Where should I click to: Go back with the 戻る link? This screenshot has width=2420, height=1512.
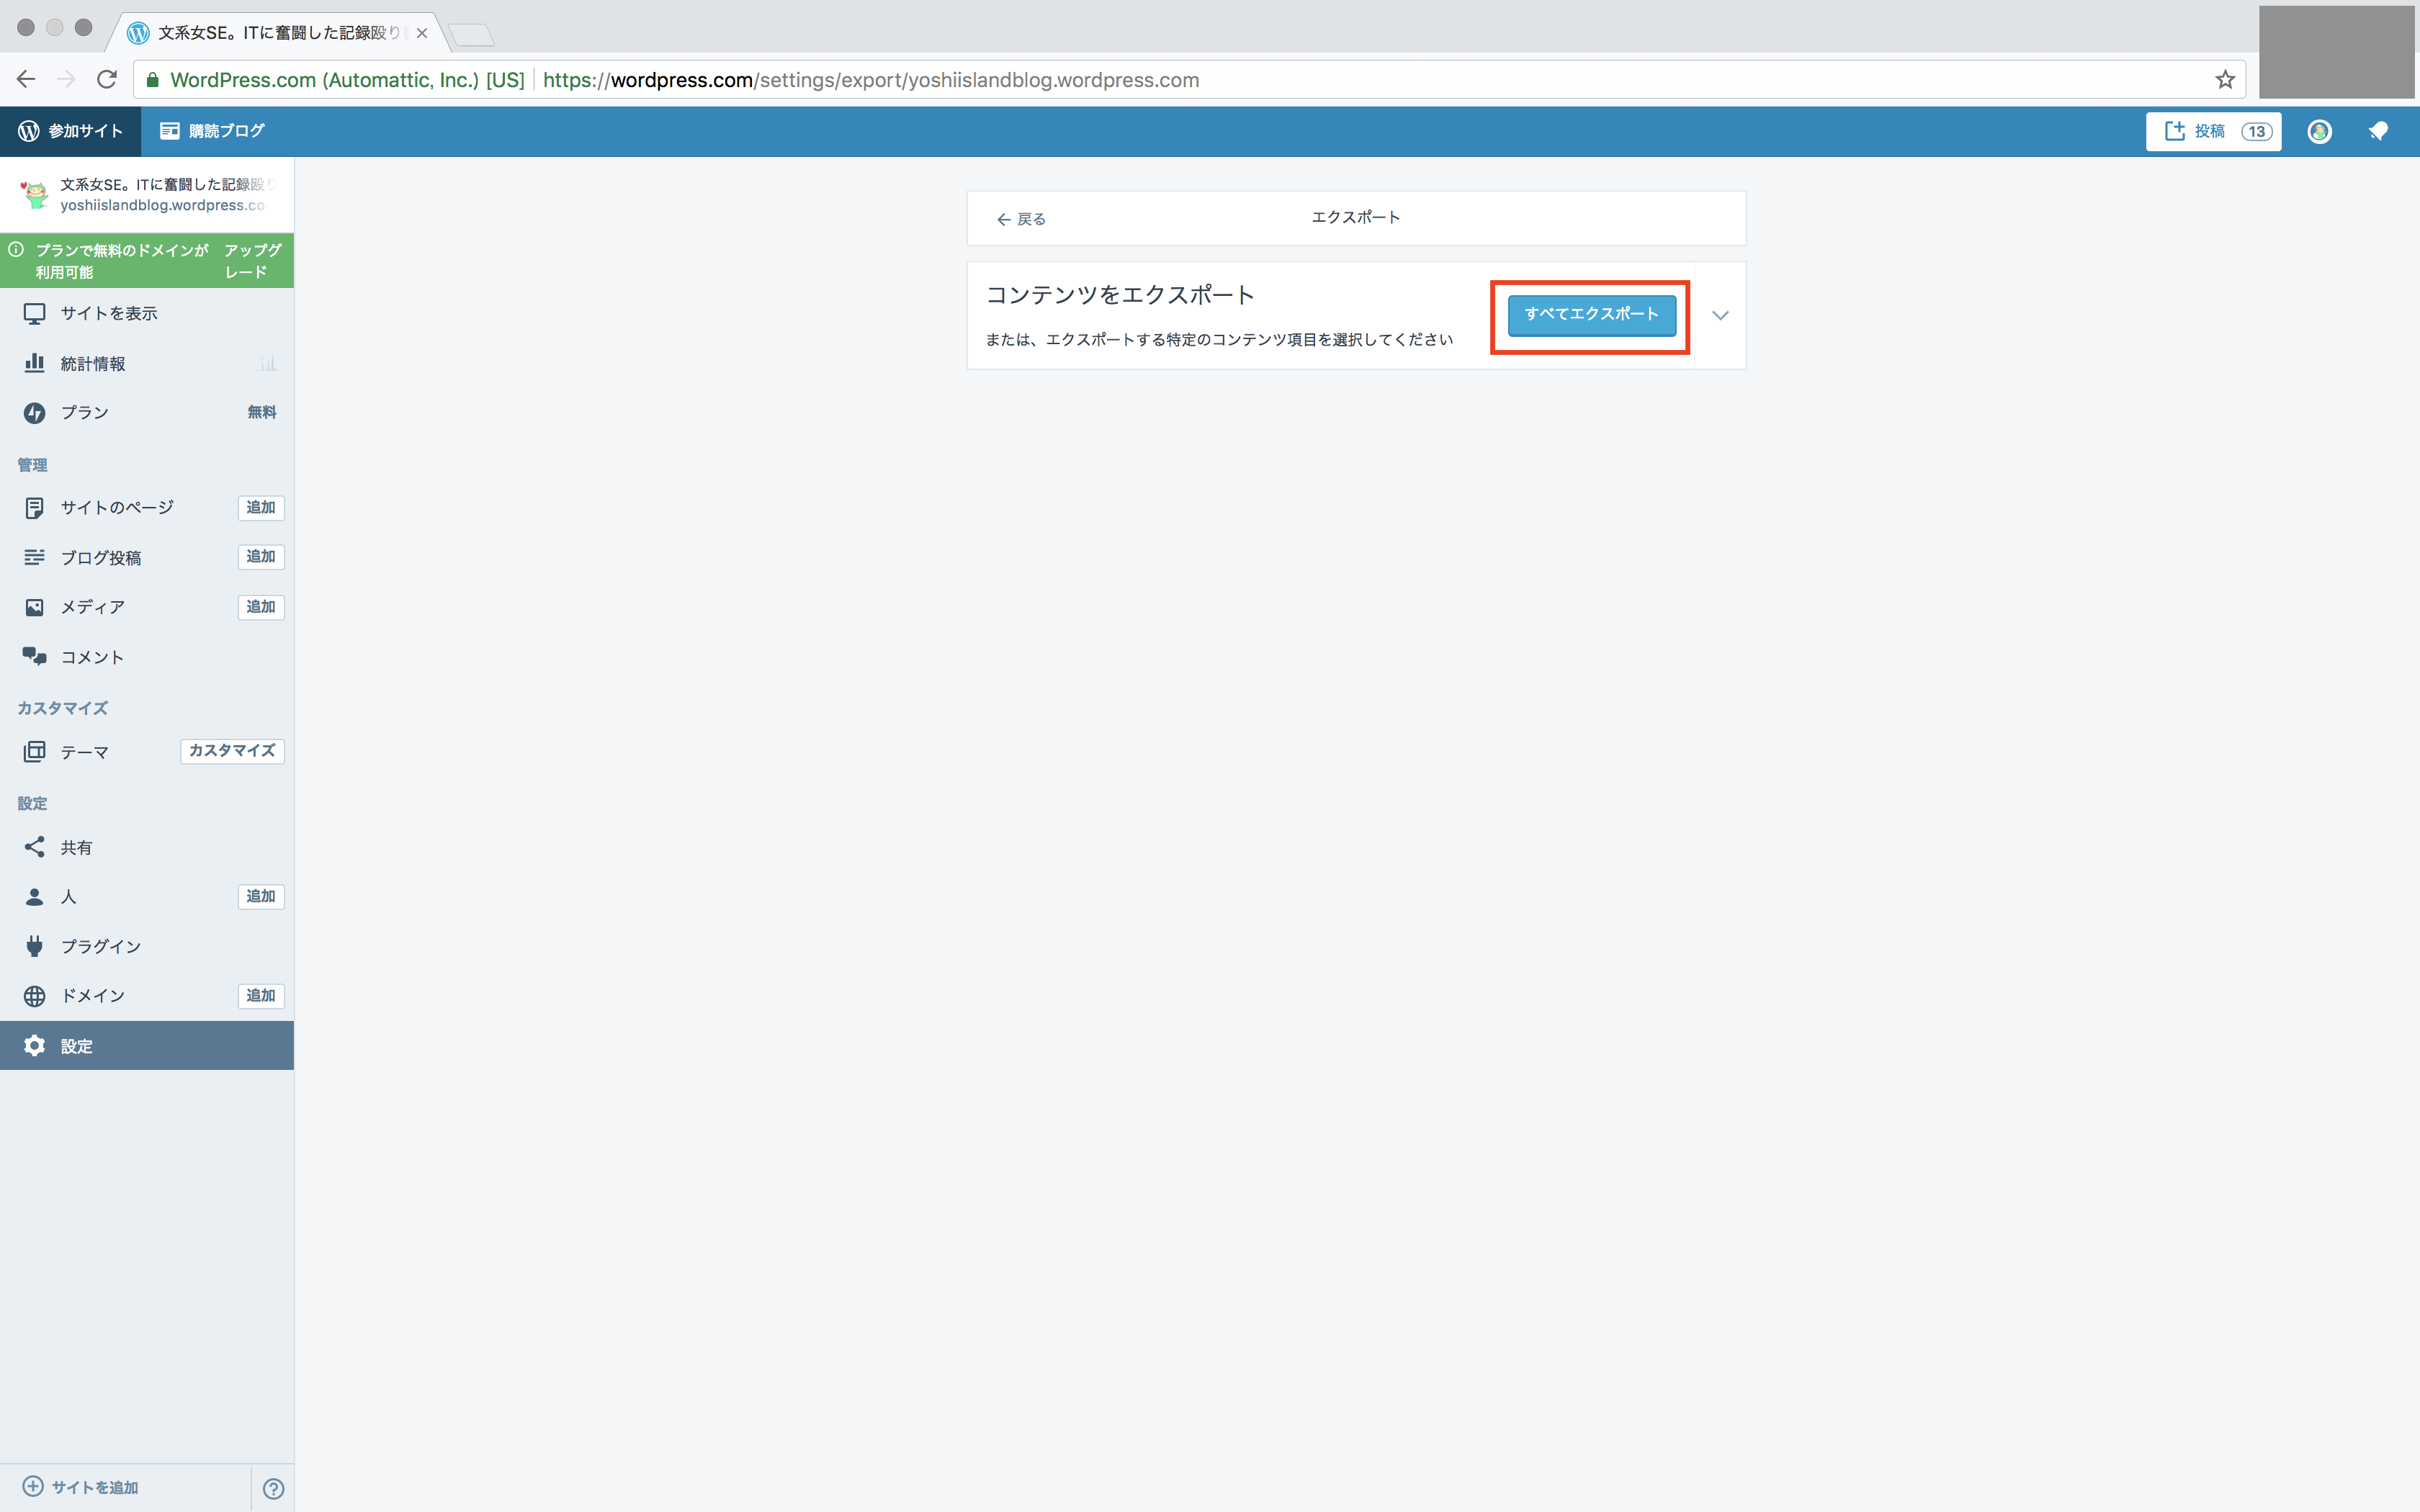pos(1021,219)
